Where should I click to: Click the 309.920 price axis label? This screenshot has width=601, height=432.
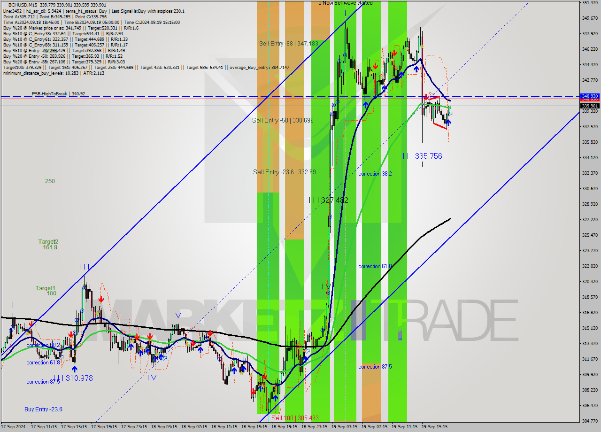point(590,375)
